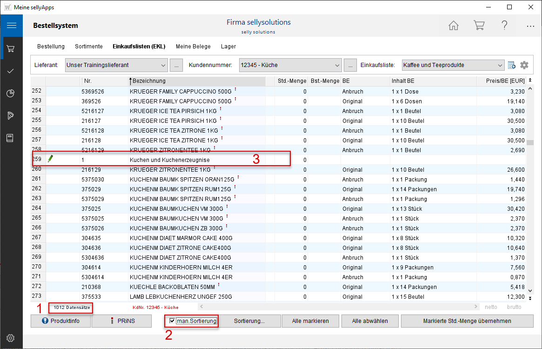This screenshot has height=349, width=542.
Task: Open the hamburger menu in sidebar
Action: 11,26
